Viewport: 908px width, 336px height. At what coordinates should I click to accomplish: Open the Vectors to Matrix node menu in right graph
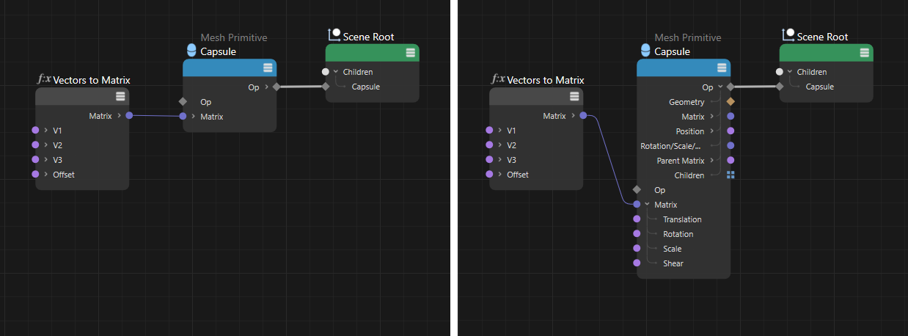[574, 96]
